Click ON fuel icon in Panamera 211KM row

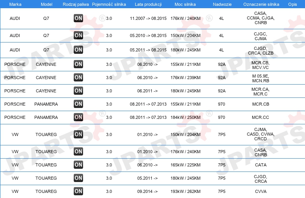coord(78,104)
